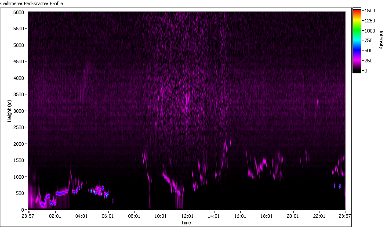This screenshot has height=227, width=385.
Task: Click the 16:01 time tick label
Action: coord(240,216)
